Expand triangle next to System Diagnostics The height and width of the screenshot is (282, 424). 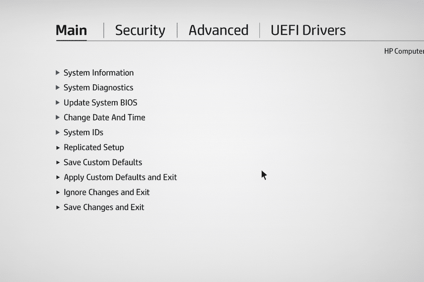tap(58, 88)
